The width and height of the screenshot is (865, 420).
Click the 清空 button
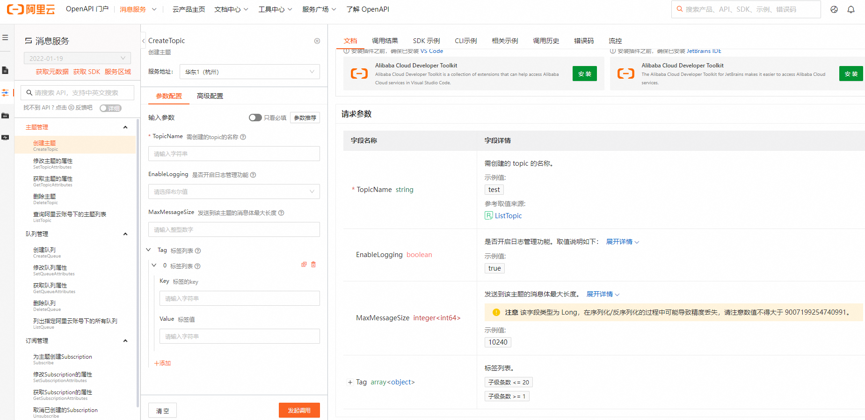(x=162, y=410)
